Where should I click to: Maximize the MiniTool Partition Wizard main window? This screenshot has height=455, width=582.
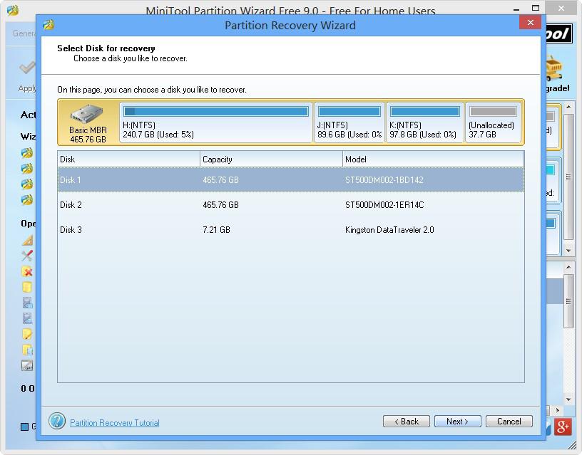point(536,8)
